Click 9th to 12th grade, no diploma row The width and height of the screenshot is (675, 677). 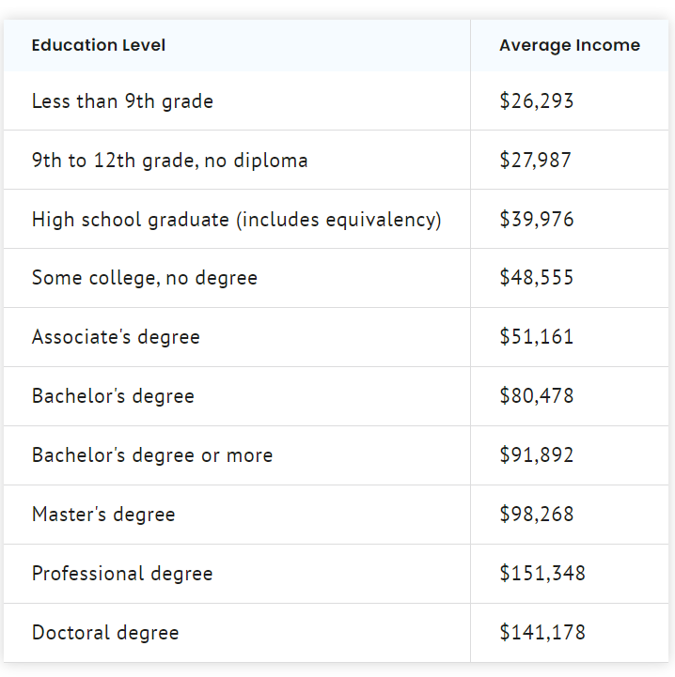(336, 161)
